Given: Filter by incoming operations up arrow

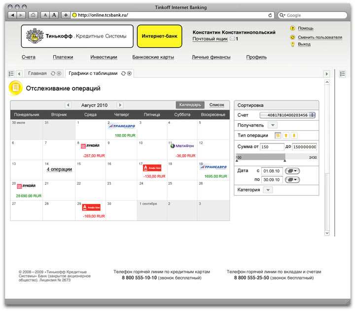Looking at the screenshot, I should 286,136.
